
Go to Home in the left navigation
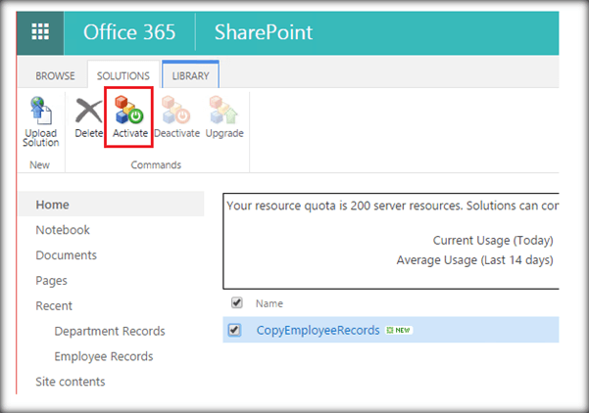click(53, 205)
